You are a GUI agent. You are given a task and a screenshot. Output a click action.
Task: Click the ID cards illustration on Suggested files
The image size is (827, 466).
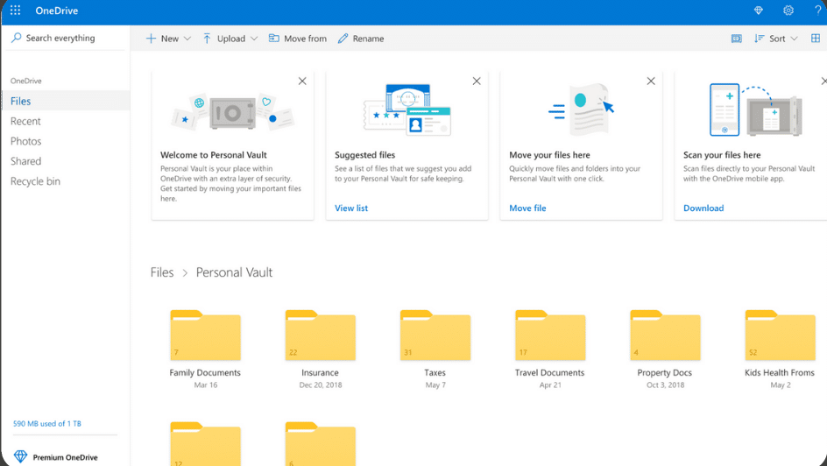coord(407,109)
